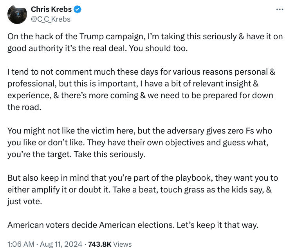The width and height of the screenshot is (287, 251).
Task: Click paragraph starting 'But also keep in mind'
Action: 143,190
